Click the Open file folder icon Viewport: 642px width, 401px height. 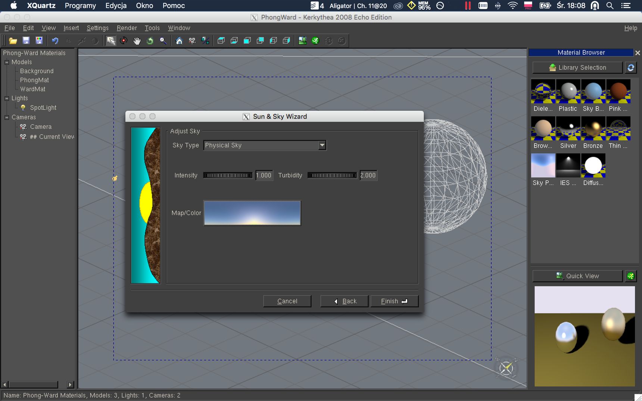(x=13, y=41)
